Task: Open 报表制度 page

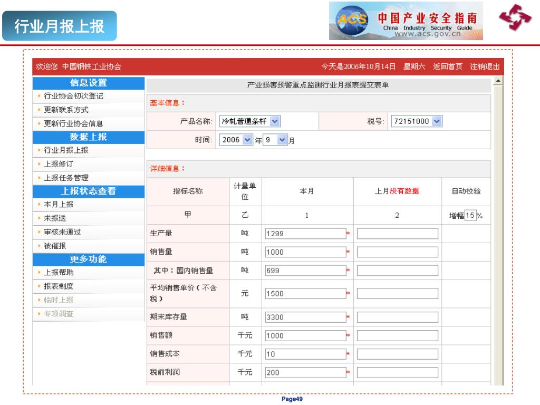Action: tap(58, 286)
